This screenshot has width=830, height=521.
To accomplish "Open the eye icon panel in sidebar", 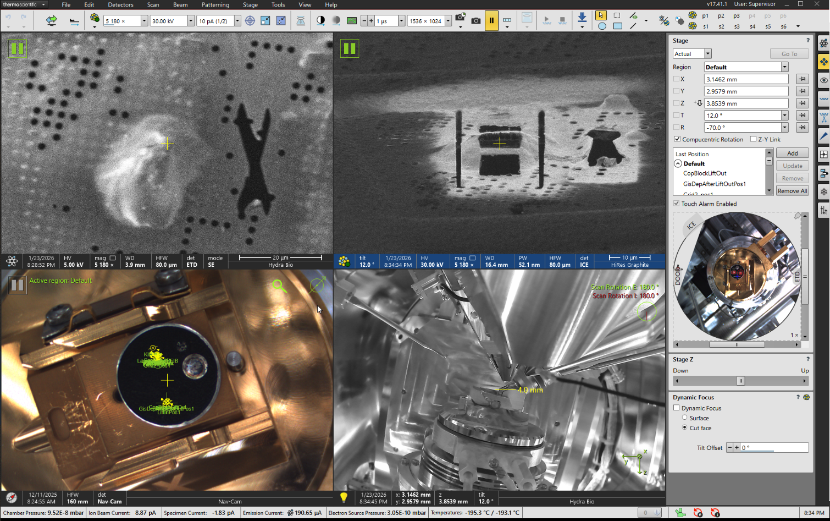I will 823,80.
